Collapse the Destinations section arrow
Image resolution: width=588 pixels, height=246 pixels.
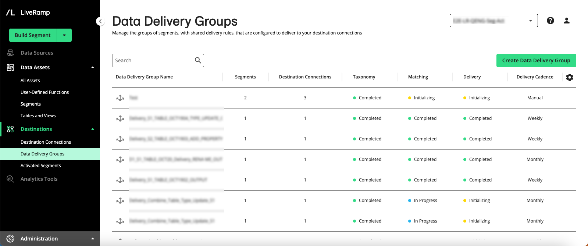coord(93,129)
